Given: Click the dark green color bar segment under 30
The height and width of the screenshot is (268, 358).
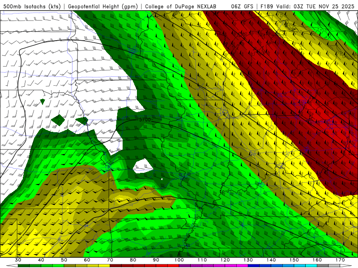Looking at the screenshot, I should [x=24, y=266].
